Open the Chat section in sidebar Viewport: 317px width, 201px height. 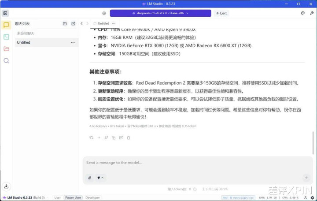(x=6, y=25)
